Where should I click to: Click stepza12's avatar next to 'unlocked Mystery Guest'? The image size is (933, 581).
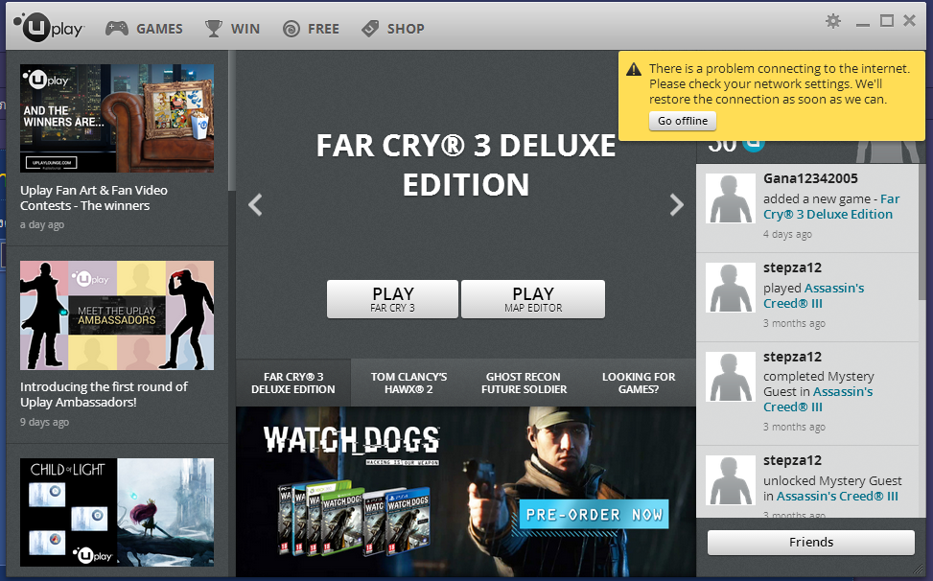(x=730, y=480)
